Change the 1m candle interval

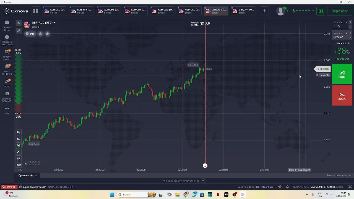[x=19, y=139]
